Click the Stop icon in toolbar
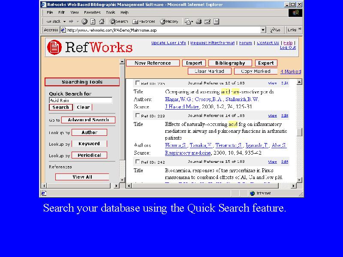Image resolution: width=343 pixels, height=257 pixels. point(84,21)
